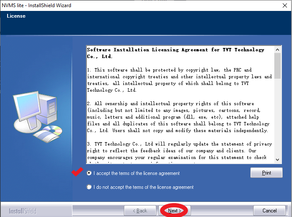Click the computer and CD setup illustration

pos(38,117)
